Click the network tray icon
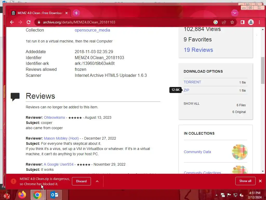Image resolution: width=266 pixels, height=200 pixels. tap(235, 195)
